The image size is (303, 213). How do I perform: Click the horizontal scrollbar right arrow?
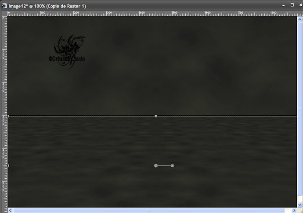tap(294, 210)
